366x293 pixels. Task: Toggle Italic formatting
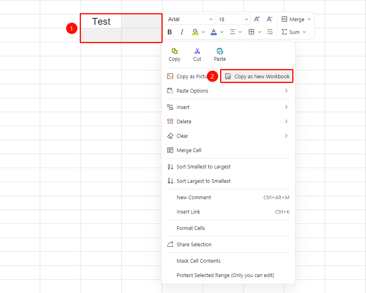182,32
